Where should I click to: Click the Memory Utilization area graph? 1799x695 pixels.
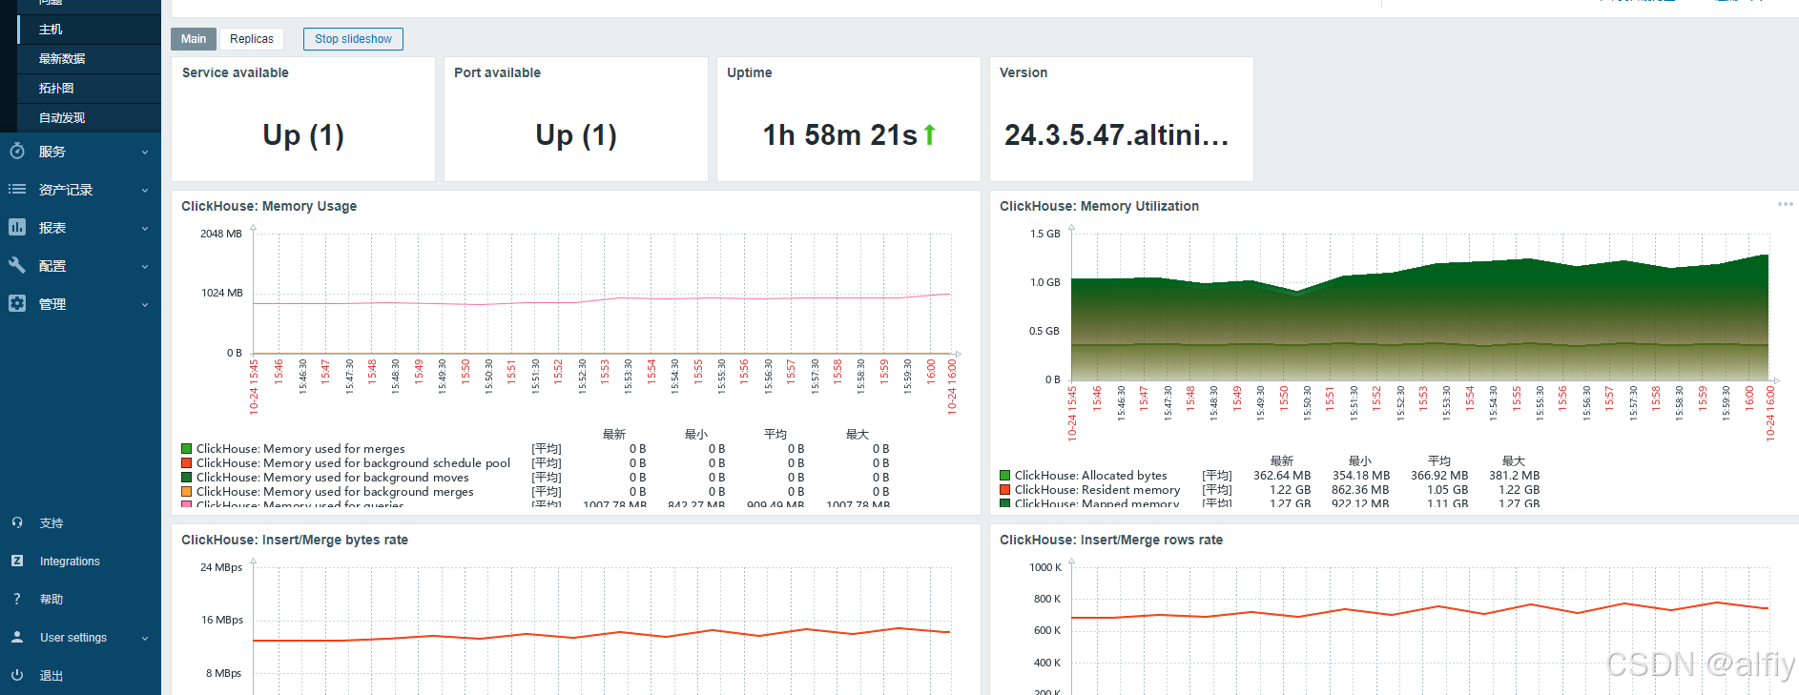point(1419,307)
